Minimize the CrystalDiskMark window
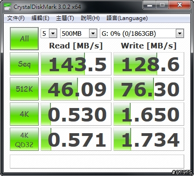Viewport: 194px width, 176px height. click(x=149, y=5)
